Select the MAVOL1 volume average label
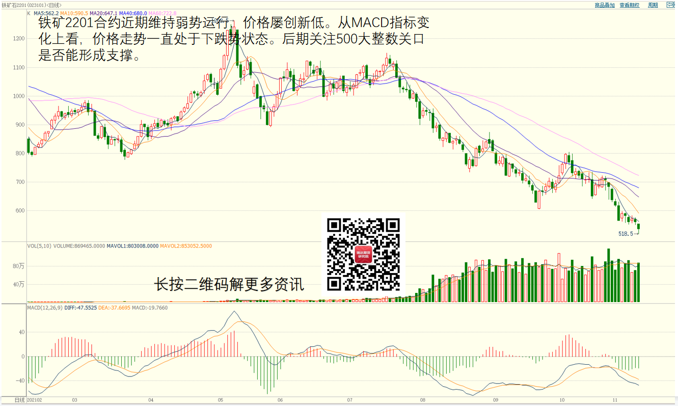The width and height of the screenshot is (678, 406). (x=132, y=246)
